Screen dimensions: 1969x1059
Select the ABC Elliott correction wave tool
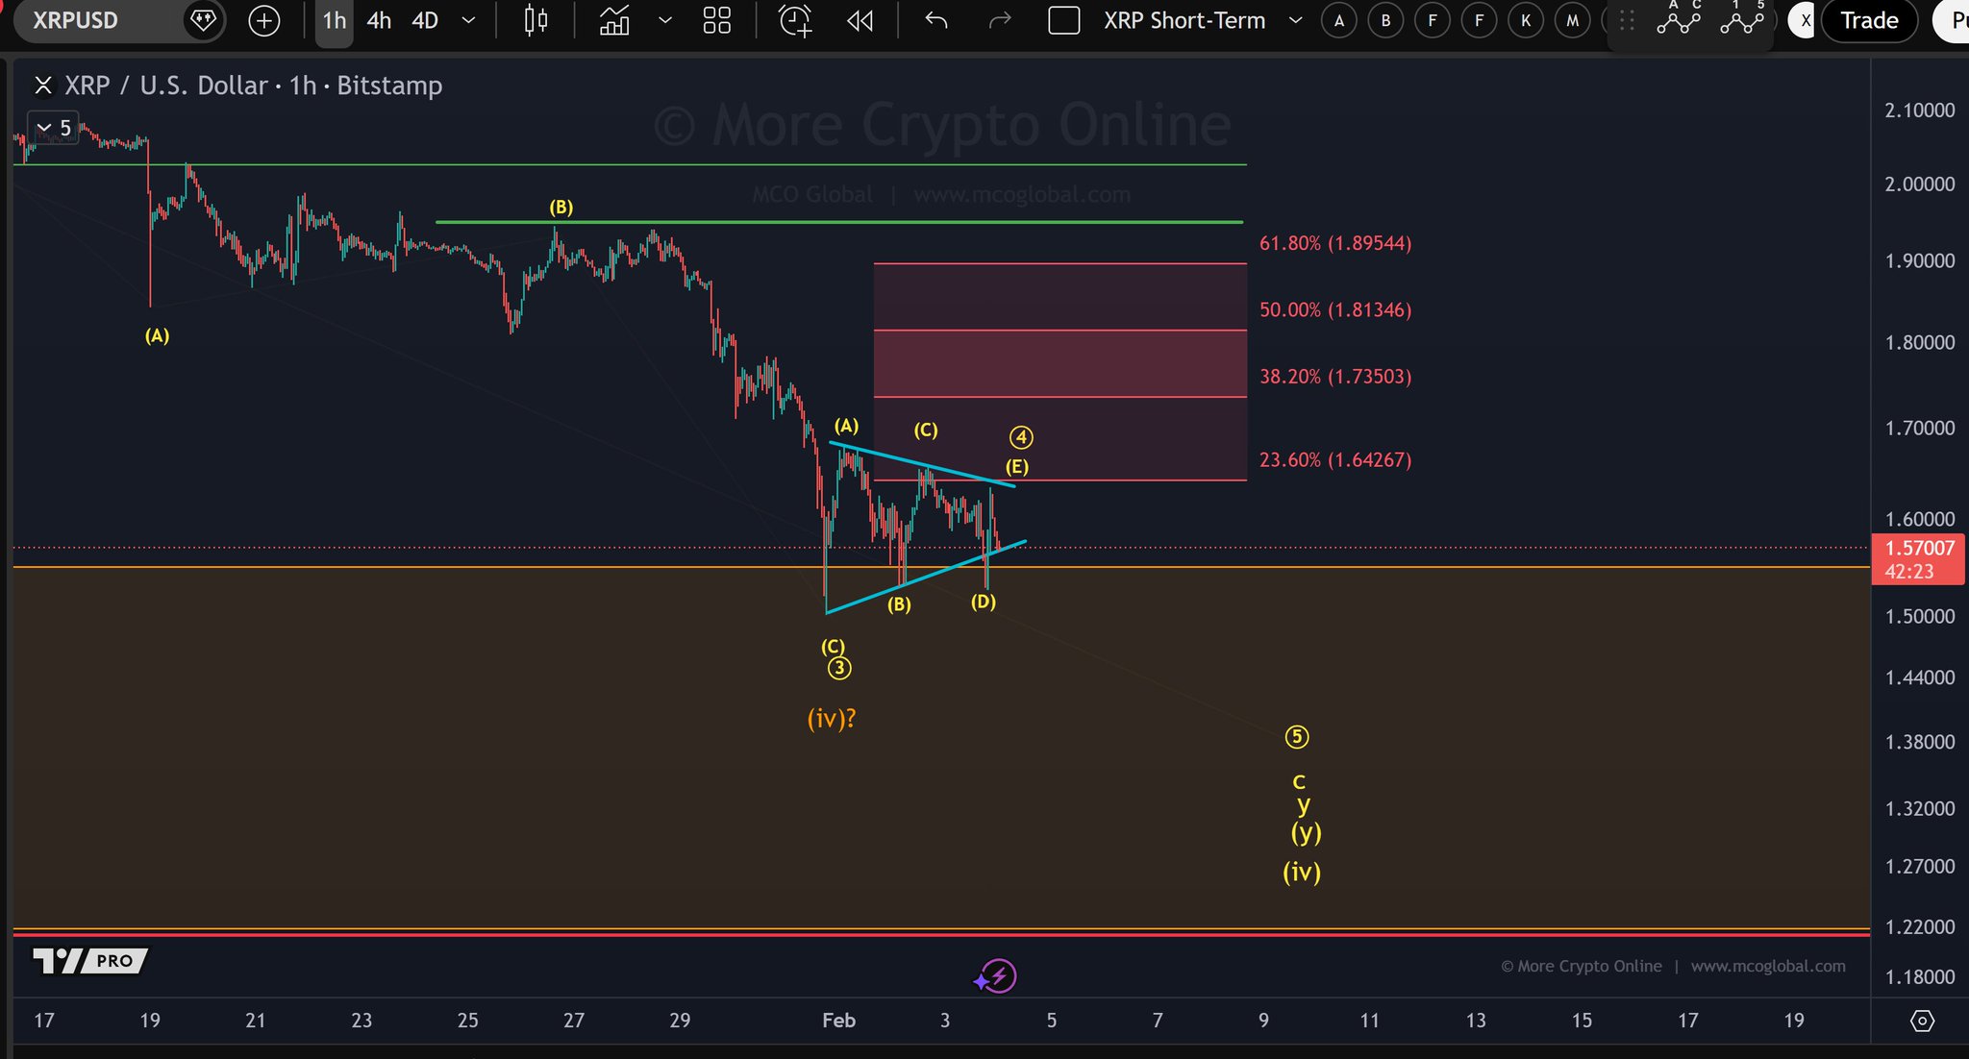1679,19
